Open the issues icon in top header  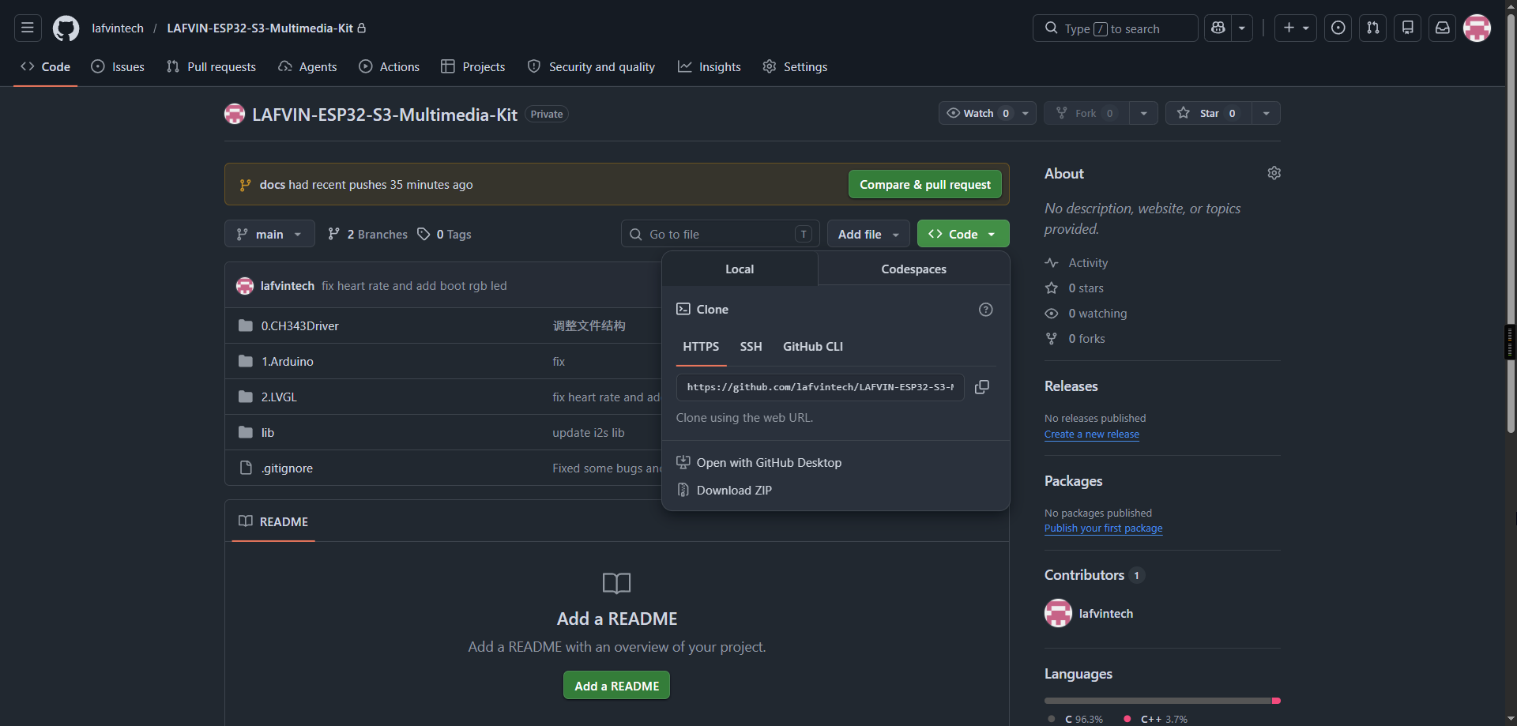(x=1338, y=28)
